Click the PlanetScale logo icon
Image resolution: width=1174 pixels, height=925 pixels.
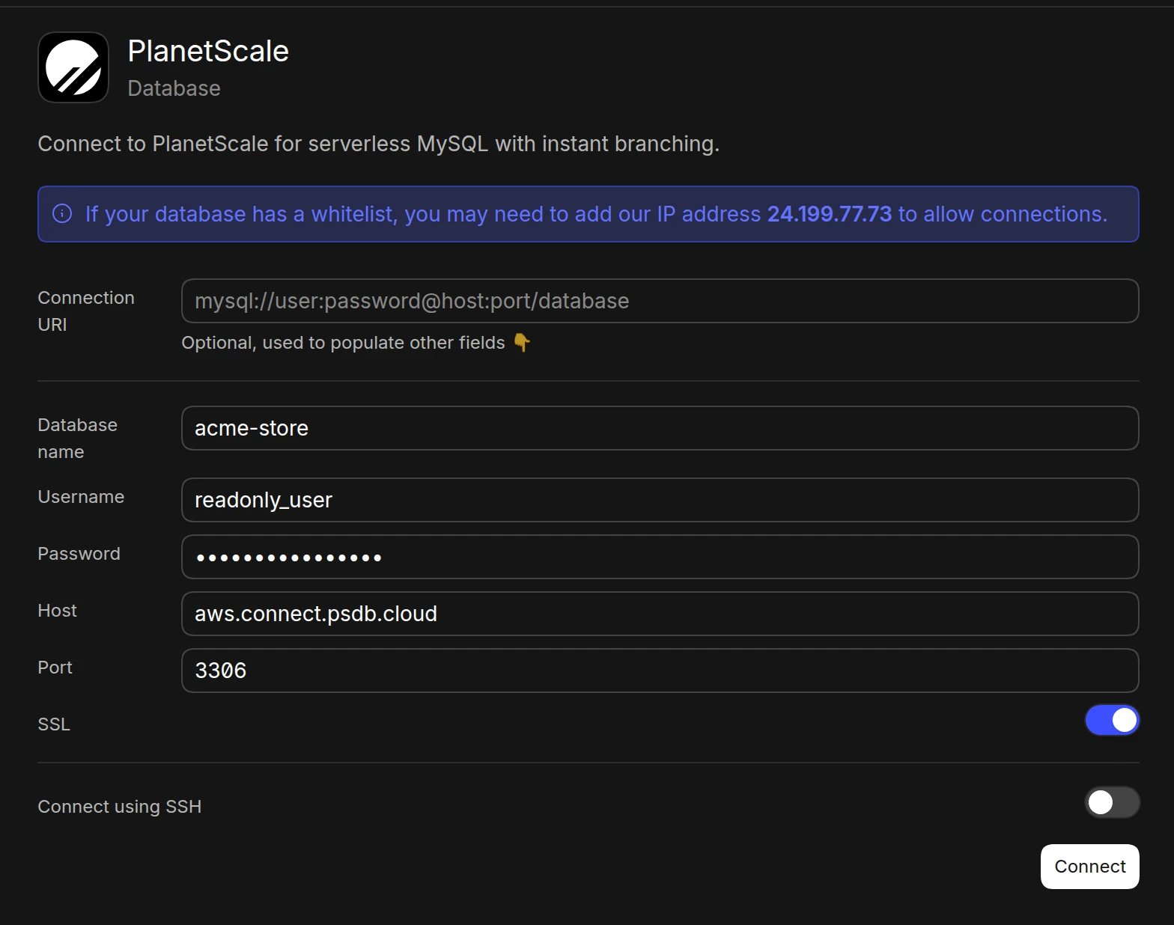point(73,67)
